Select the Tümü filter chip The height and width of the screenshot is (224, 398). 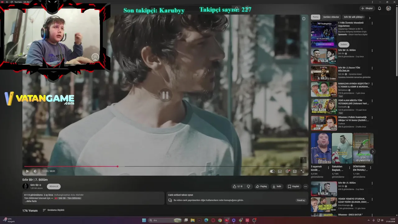(x=316, y=17)
